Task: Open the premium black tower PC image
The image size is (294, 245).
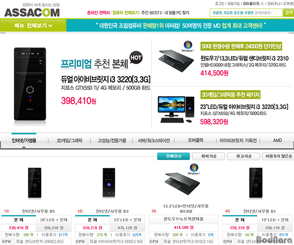Action: [x=30, y=84]
